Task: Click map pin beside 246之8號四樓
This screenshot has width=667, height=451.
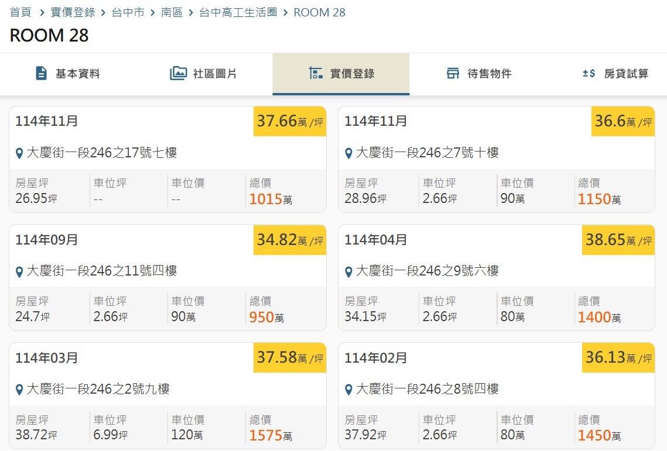Action: 348,390
